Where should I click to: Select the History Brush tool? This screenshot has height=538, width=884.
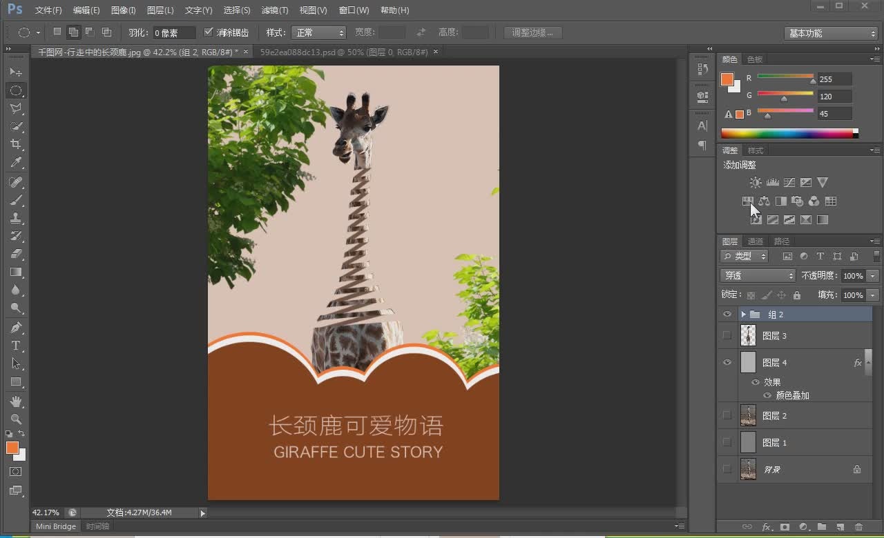16,236
